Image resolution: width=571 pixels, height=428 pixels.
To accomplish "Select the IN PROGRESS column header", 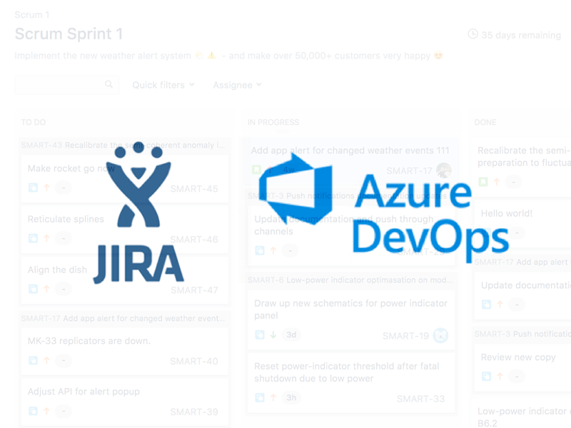I will coord(273,123).
